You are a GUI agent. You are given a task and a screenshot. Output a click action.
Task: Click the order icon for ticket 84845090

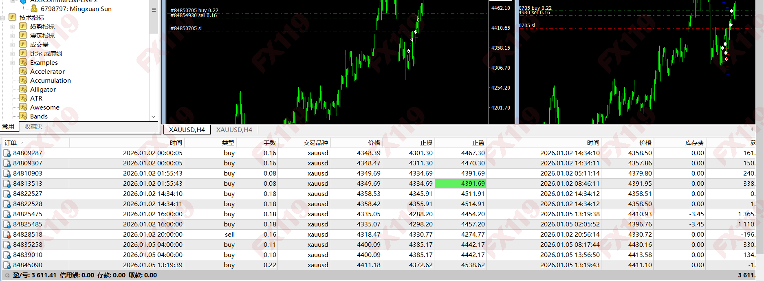pos(7,265)
